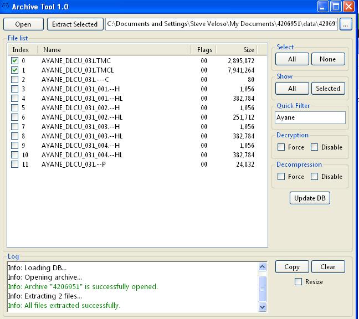Image resolution: width=359 pixels, height=319 pixels.
Task: Click the browse path ellipsis button
Action: point(346,24)
